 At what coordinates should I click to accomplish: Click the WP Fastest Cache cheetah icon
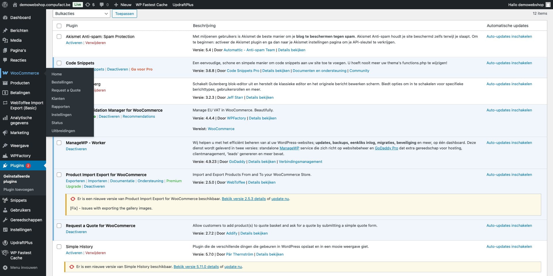tap(5, 253)
